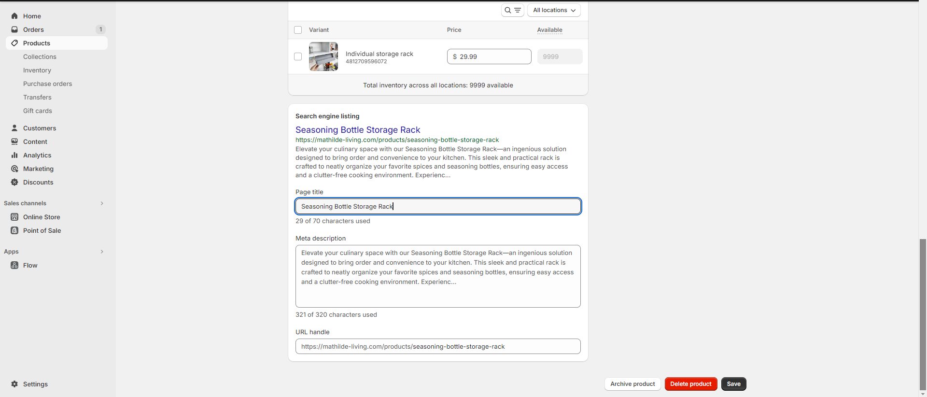Click the Content icon in sidebar

pyautogui.click(x=14, y=142)
